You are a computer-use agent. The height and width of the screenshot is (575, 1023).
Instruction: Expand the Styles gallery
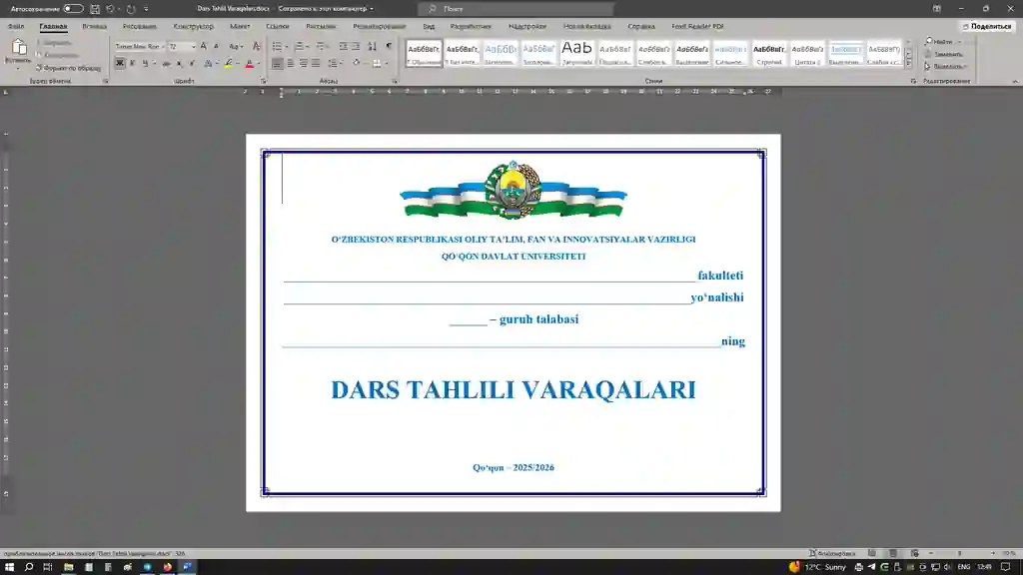coord(908,63)
